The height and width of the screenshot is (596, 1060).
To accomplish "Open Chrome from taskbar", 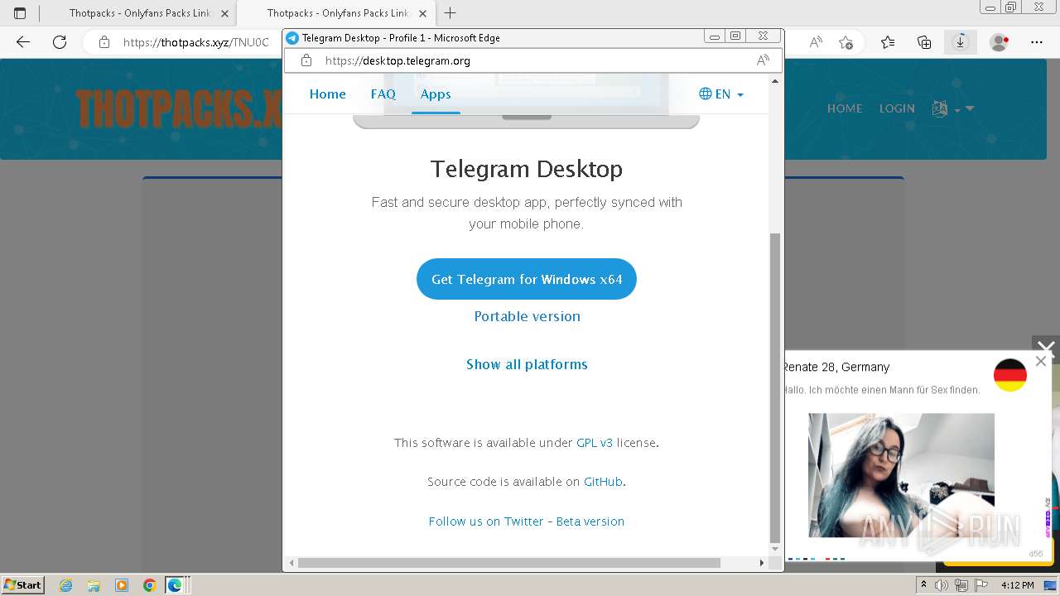I will [x=149, y=585].
